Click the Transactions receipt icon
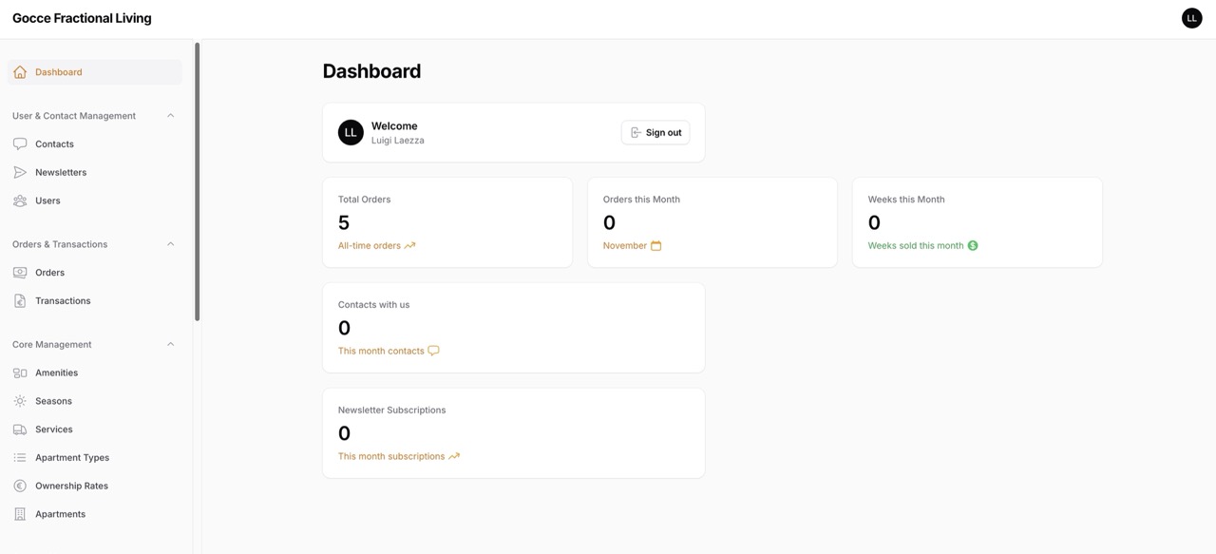The image size is (1216, 554). click(x=20, y=301)
